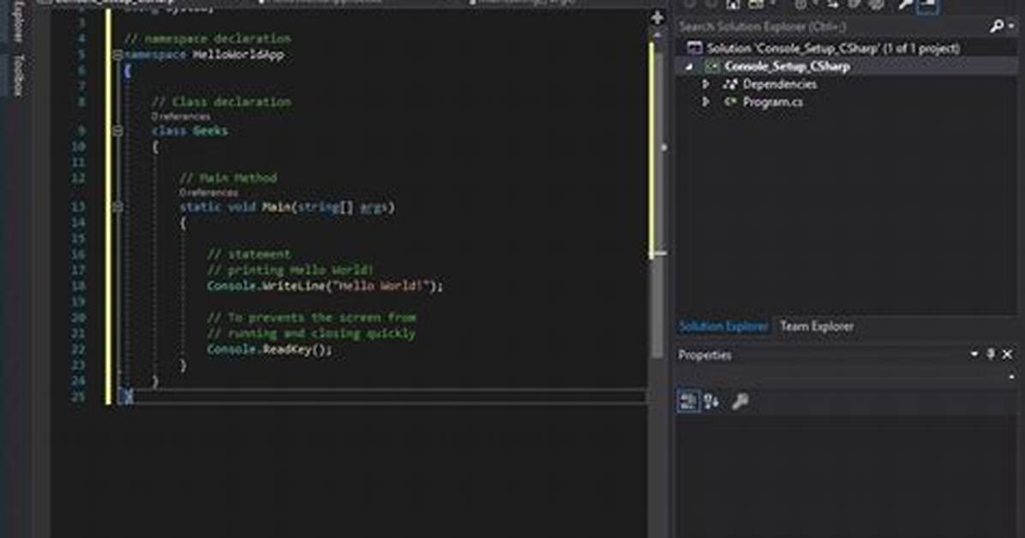Collapse the Main method block
The image size is (1025, 538).
click(117, 207)
